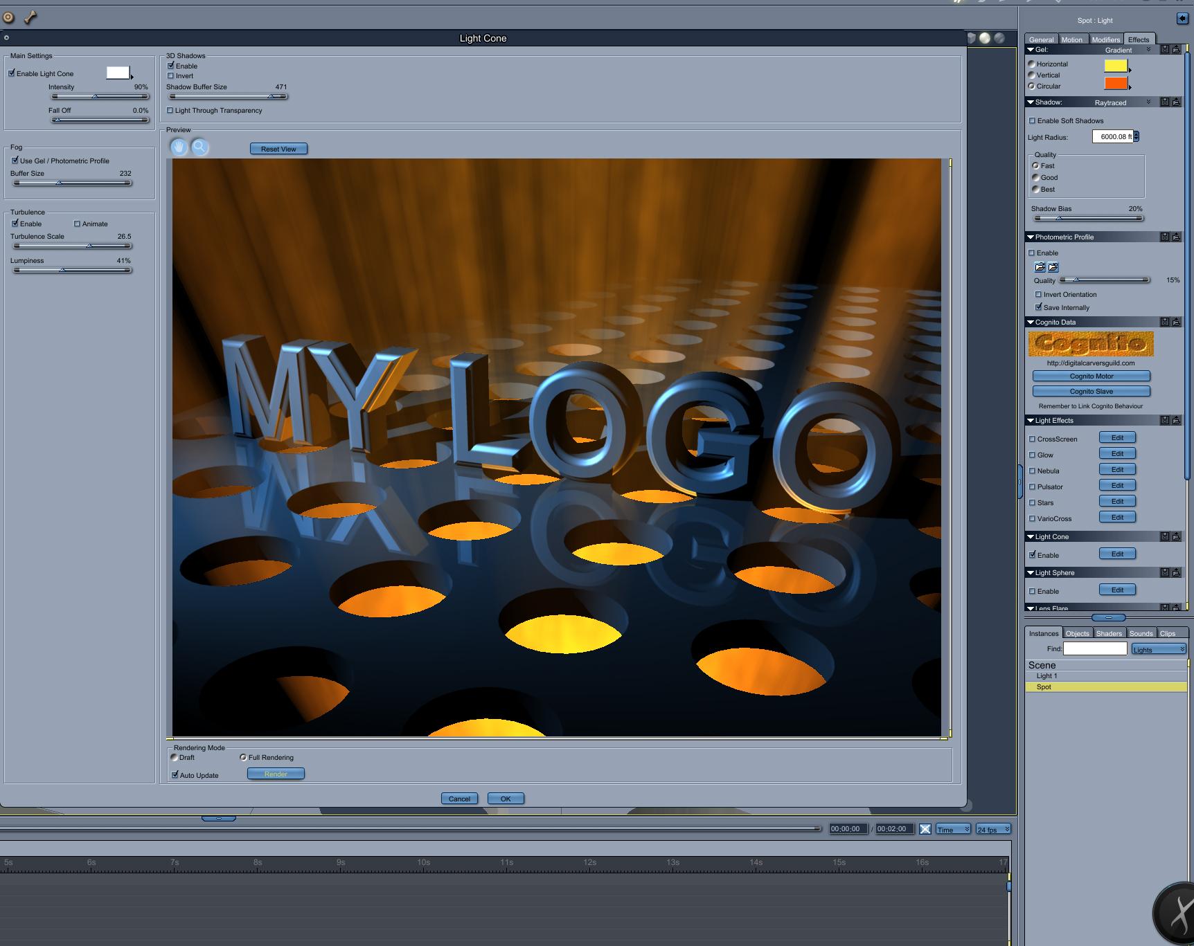Click the bone tool icon in top toolbar

(x=30, y=17)
